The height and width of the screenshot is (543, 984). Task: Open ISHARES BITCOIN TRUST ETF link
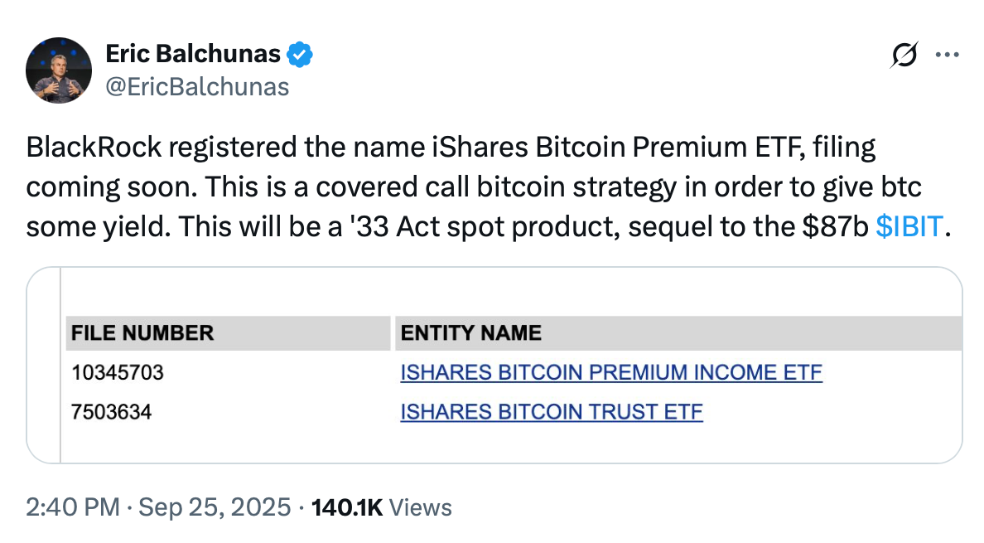(552, 411)
